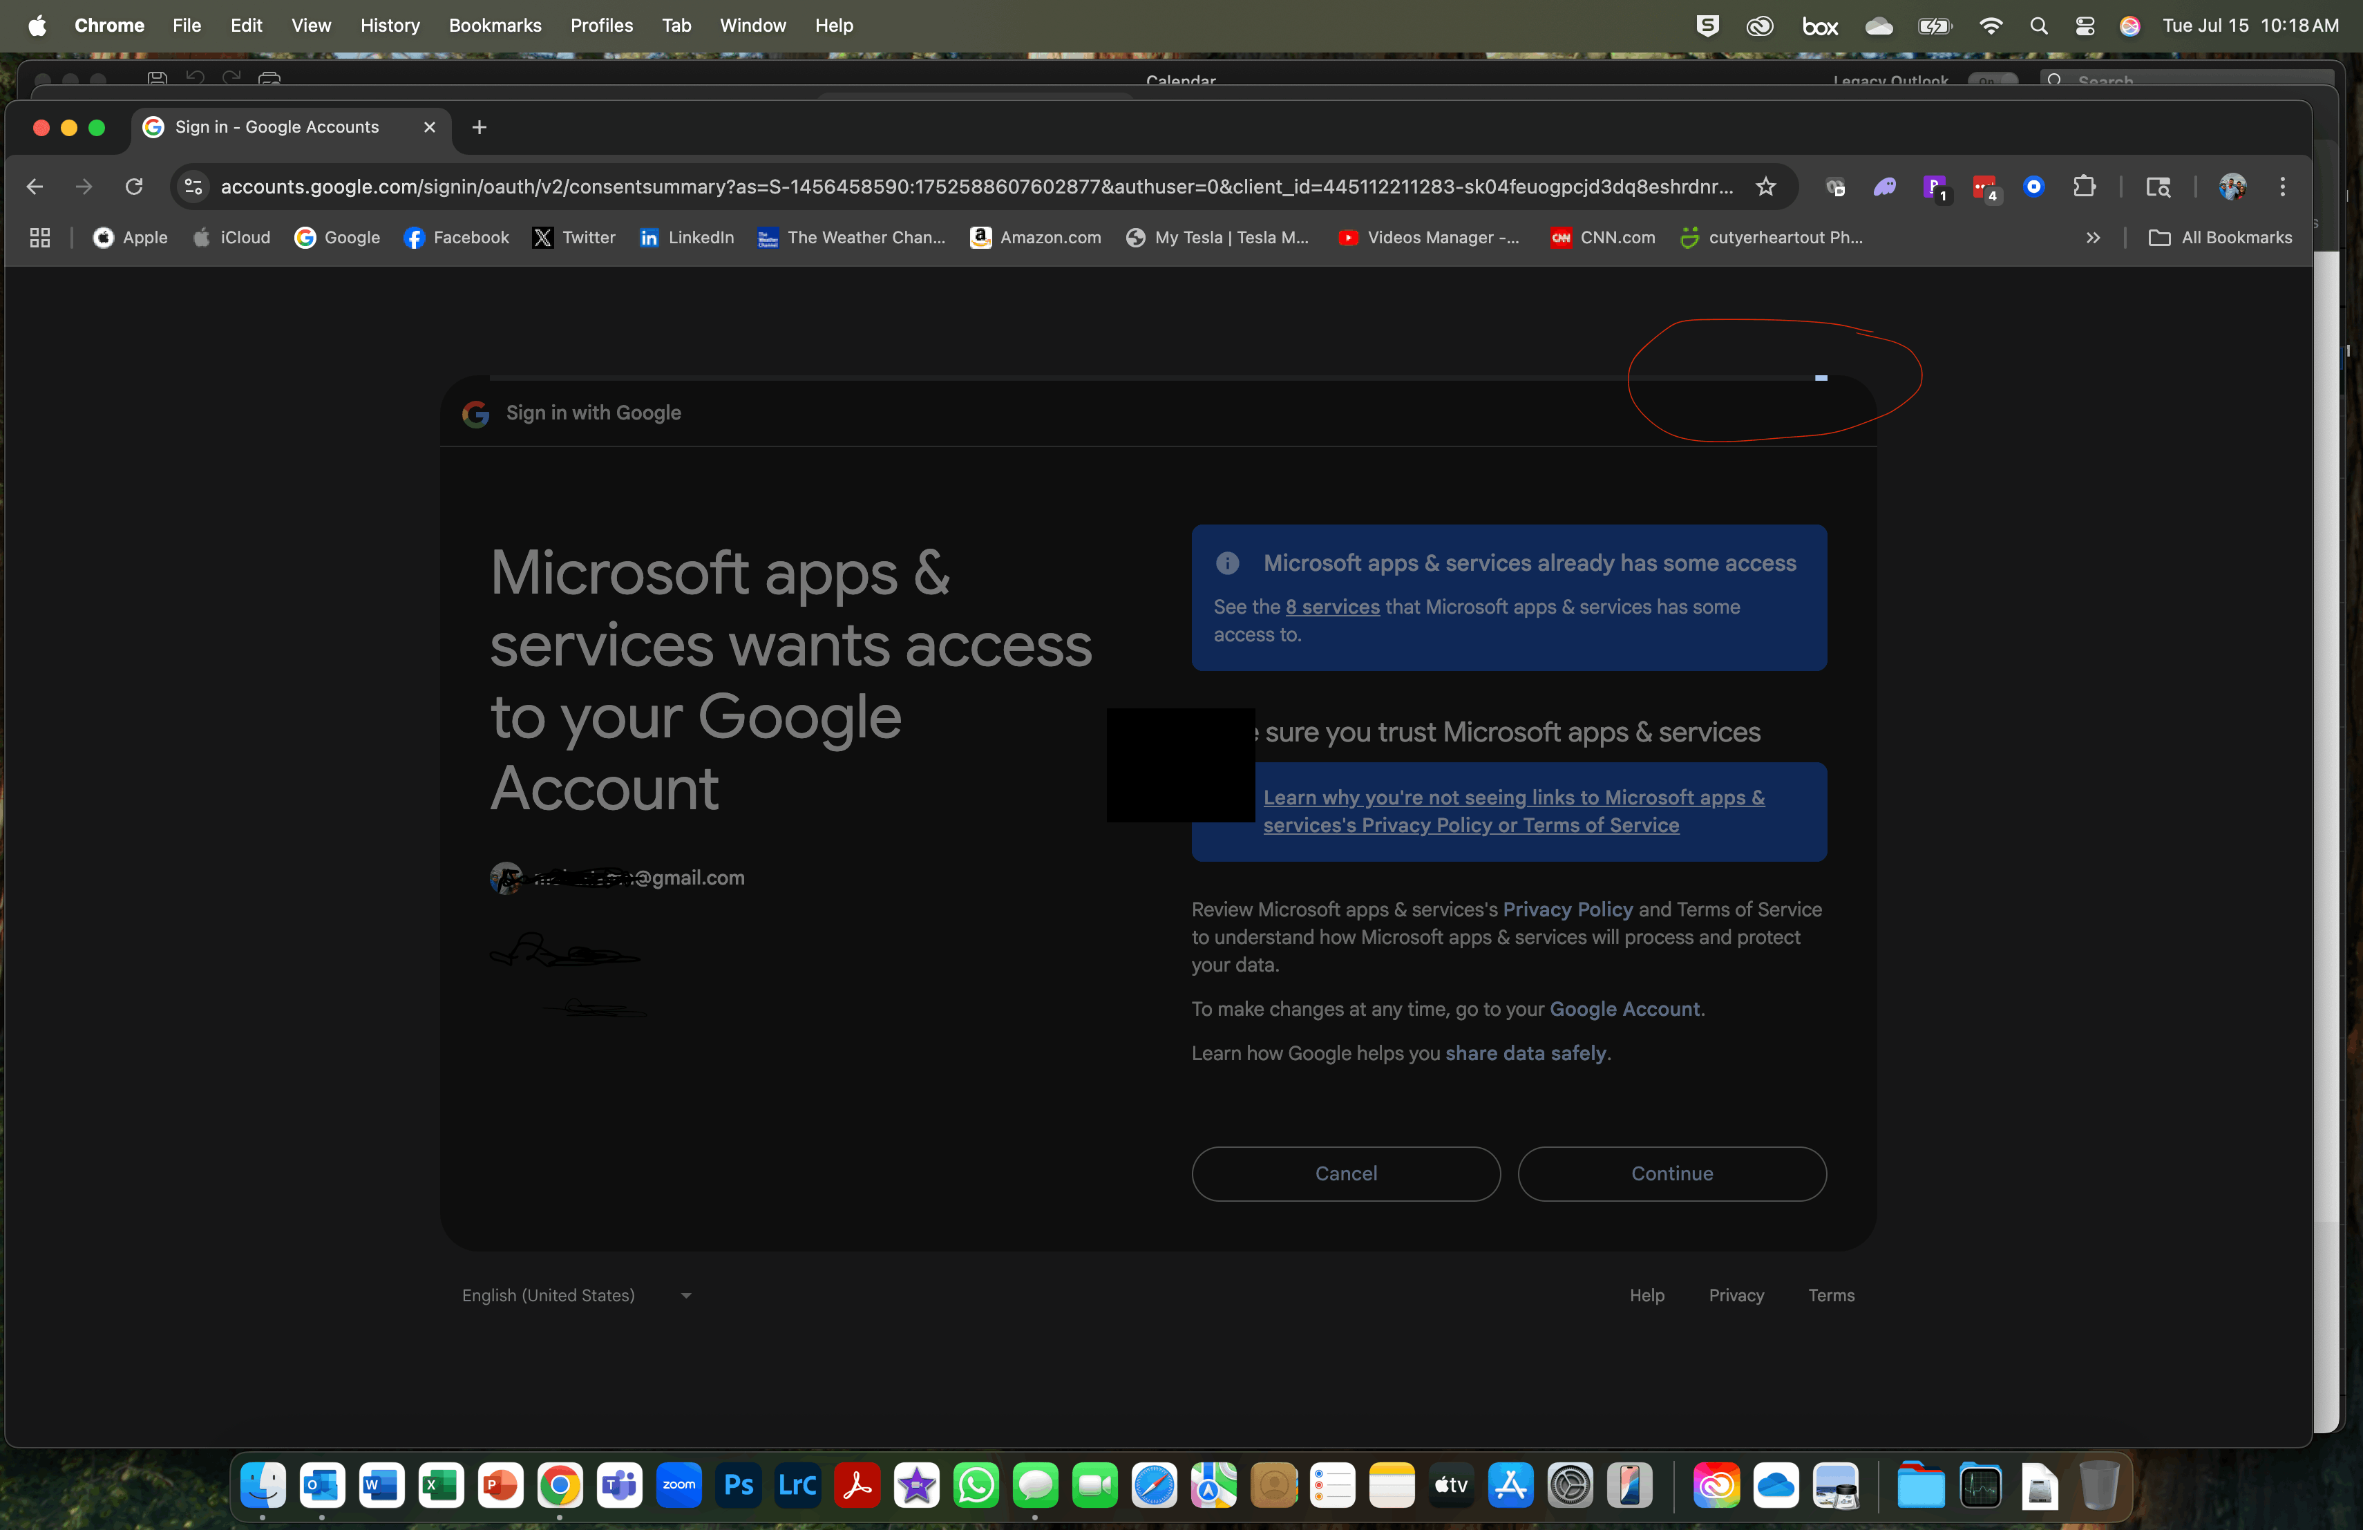Open the All Bookmarks folder
The width and height of the screenshot is (2363, 1530).
[2220, 237]
